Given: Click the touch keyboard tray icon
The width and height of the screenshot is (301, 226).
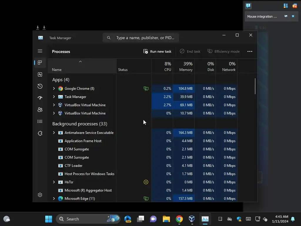Looking at the screenshot, I should (x=248, y=219).
